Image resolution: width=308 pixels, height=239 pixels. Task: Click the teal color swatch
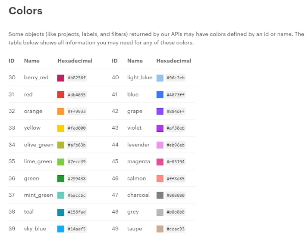[x=61, y=212]
